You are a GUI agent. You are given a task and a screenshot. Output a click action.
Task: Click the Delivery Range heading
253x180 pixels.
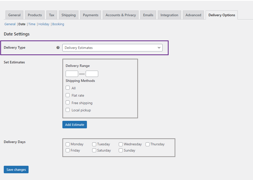[x=78, y=66]
